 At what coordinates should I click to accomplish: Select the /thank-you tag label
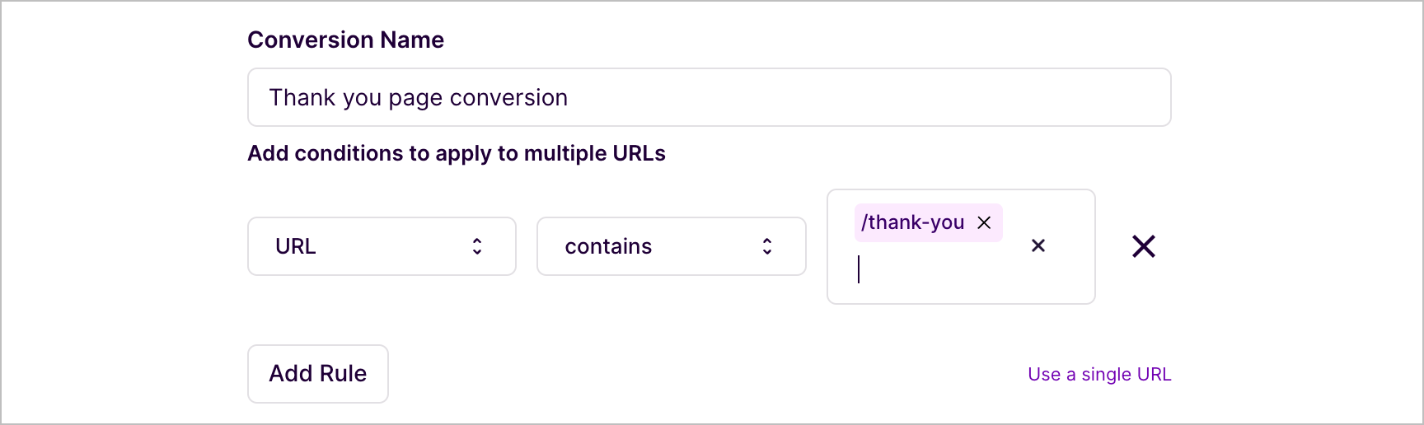click(x=913, y=222)
